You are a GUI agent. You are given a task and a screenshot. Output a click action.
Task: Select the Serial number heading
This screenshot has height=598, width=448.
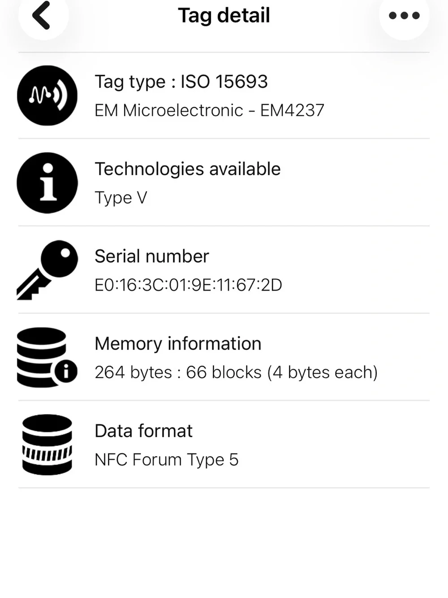152,256
